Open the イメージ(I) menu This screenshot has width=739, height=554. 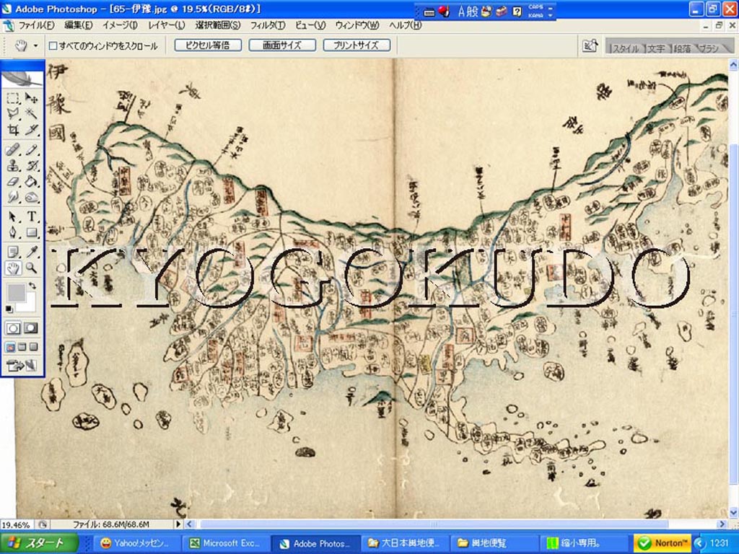pos(121,25)
